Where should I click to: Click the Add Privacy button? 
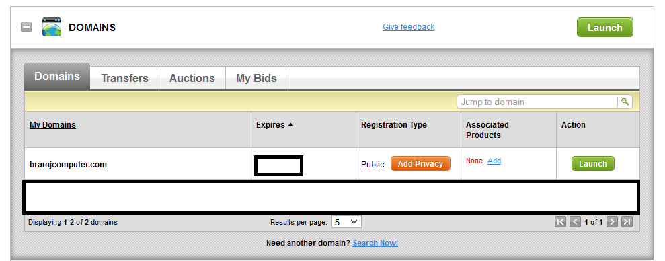pos(420,164)
